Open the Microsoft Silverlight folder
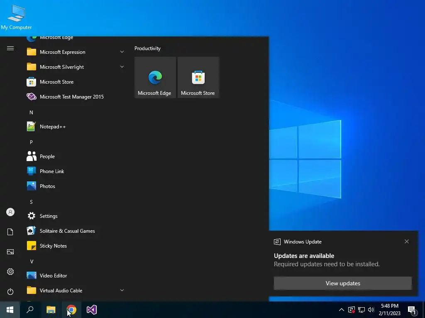425x318 pixels. point(76,67)
